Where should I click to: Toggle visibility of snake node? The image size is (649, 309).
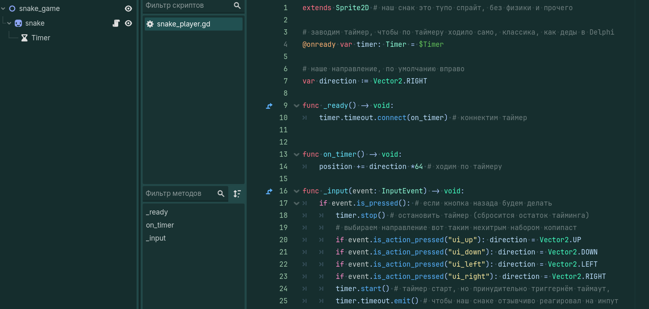pos(128,23)
